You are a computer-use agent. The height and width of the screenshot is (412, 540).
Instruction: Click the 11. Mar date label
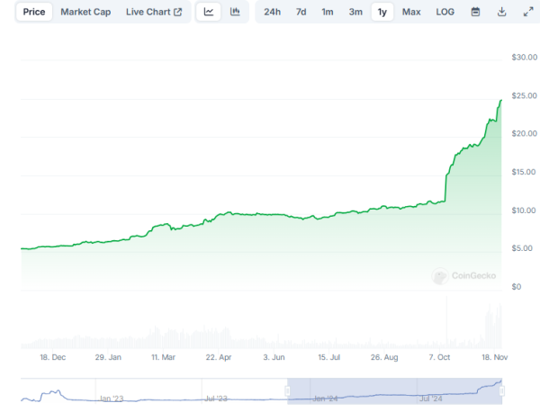coord(163,357)
